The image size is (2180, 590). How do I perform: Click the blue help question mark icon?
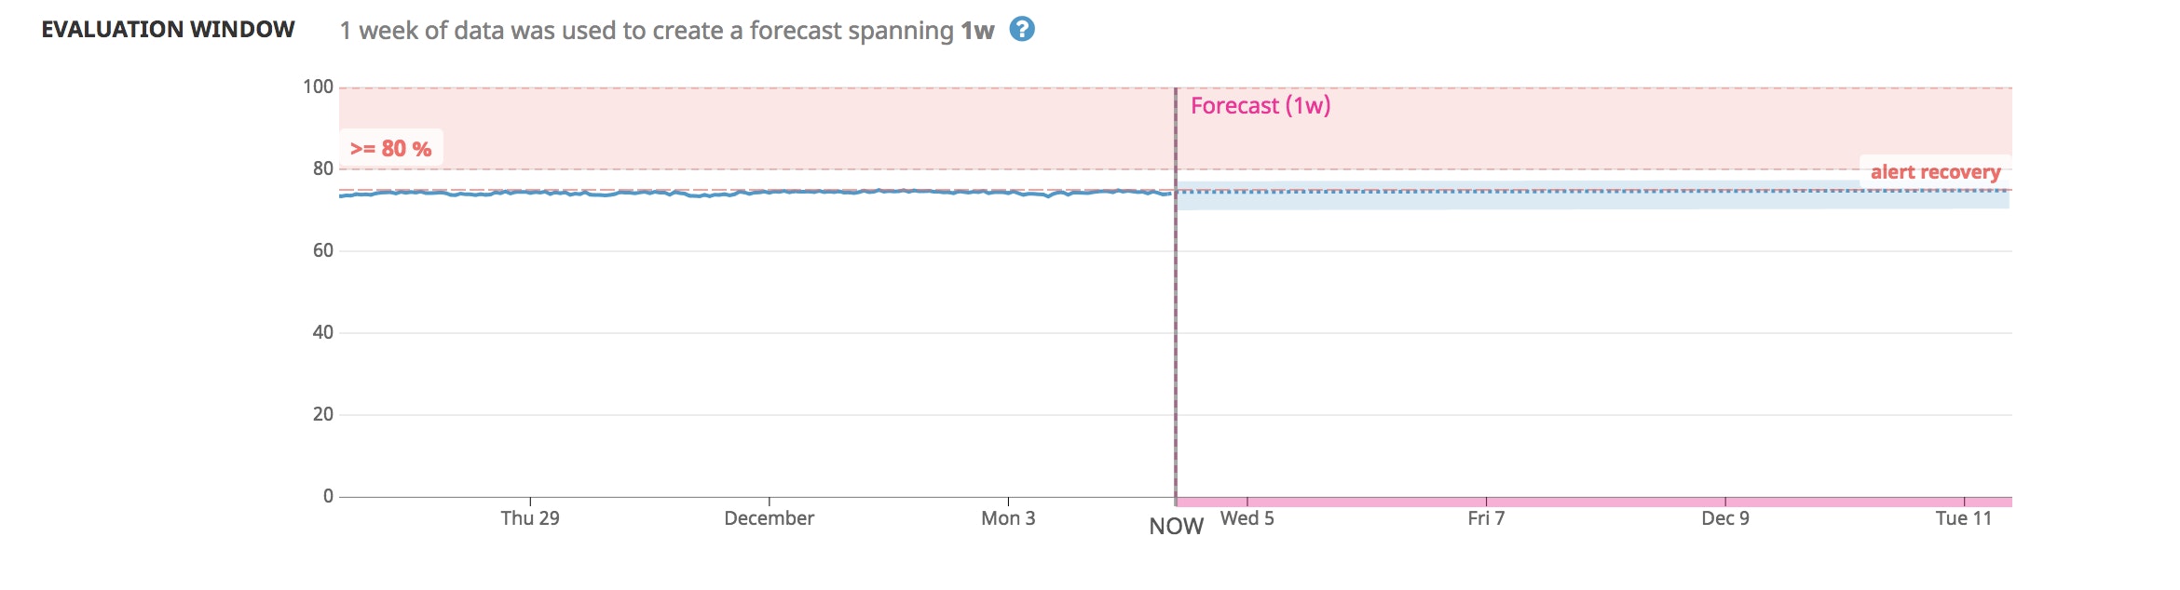1022,30
